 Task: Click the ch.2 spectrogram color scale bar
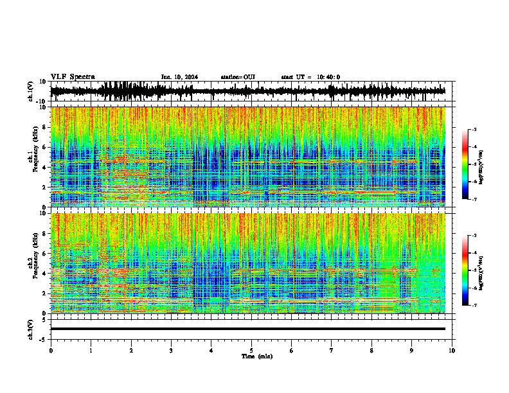[465, 270]
